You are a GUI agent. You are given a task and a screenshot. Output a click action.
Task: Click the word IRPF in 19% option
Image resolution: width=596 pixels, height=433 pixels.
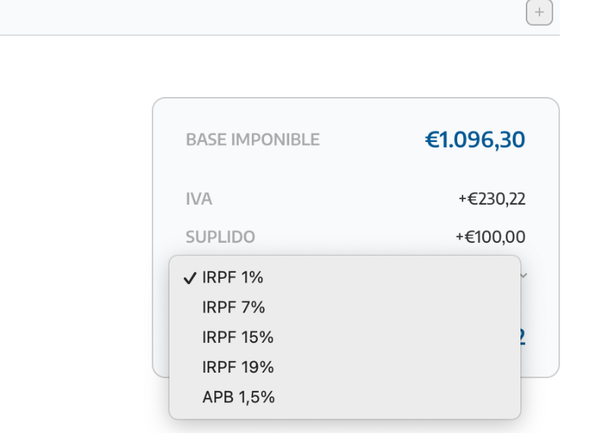pyautogui.click(x=217, y=367)
